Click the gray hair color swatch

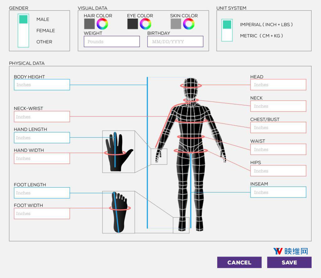point(89,24)
